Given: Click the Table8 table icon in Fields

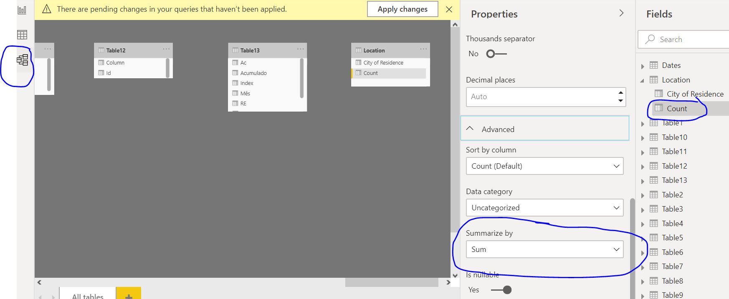Looking at the screenshot, I should pos(654,281).
